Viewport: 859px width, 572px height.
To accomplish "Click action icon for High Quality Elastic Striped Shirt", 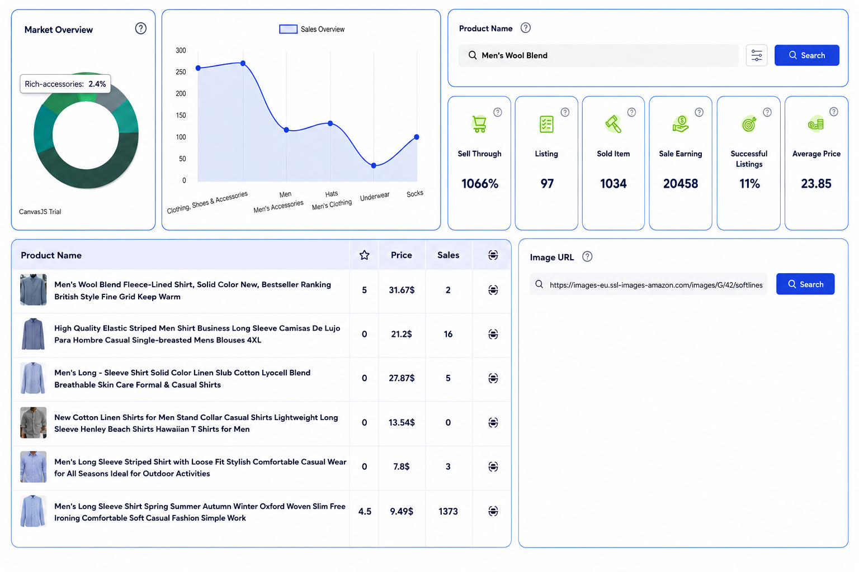I will tap(493, 334).
